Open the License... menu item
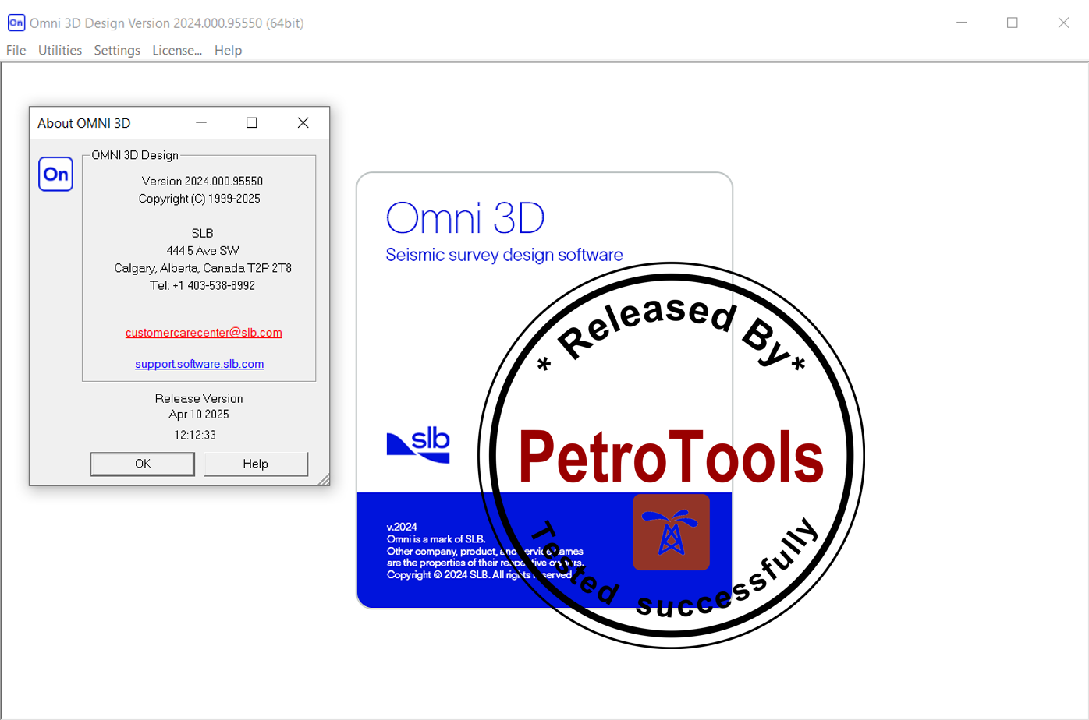 [177, 50]
